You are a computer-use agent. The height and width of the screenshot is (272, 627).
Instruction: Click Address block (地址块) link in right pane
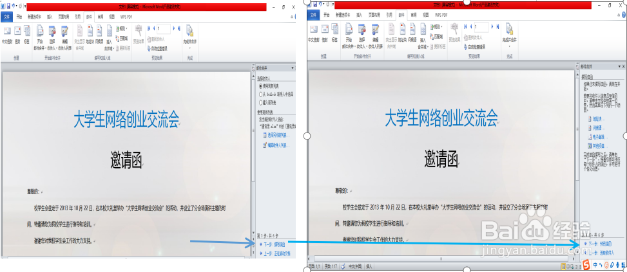click(597, 119)
